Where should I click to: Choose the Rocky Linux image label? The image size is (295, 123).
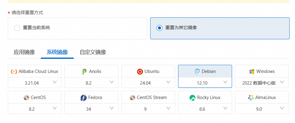[209, 97]
